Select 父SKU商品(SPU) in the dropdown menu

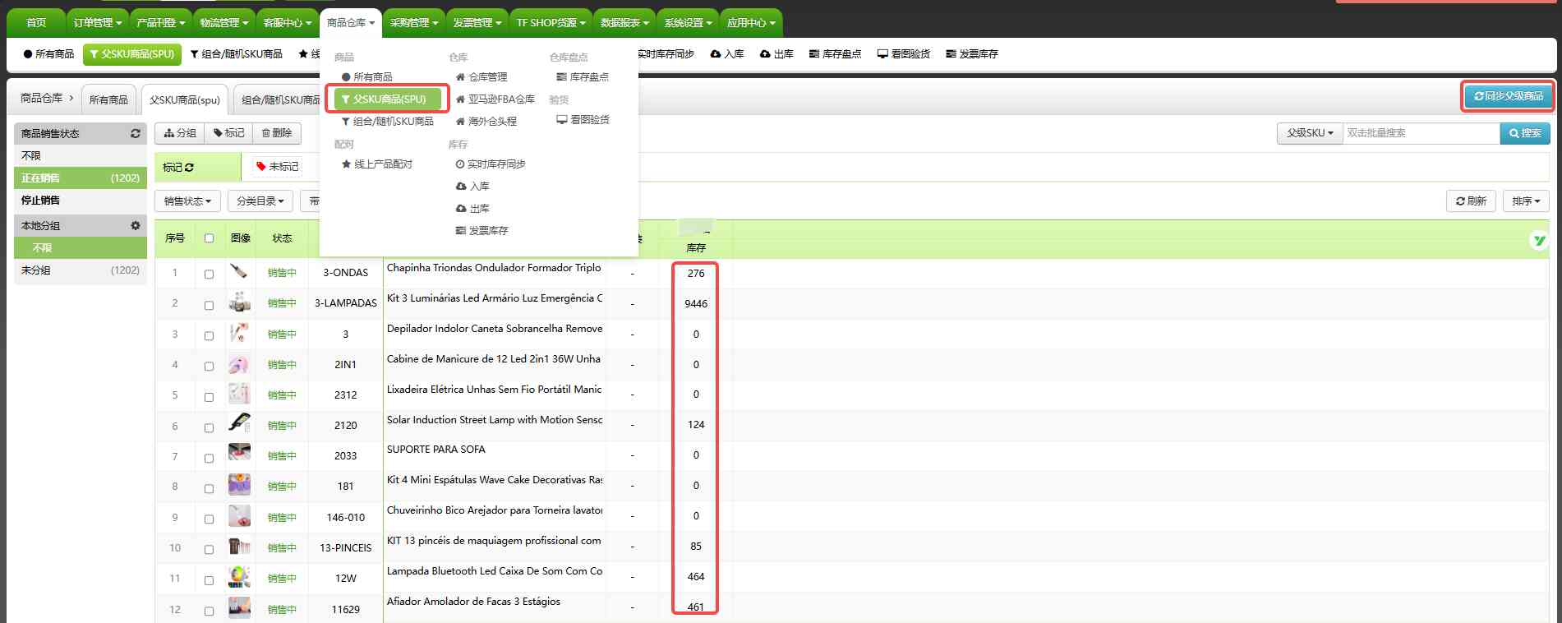[x=387, y=99]
